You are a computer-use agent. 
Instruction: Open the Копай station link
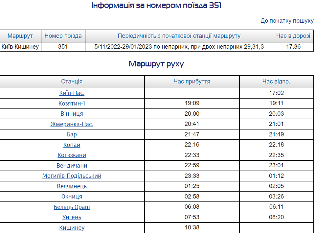72,145
